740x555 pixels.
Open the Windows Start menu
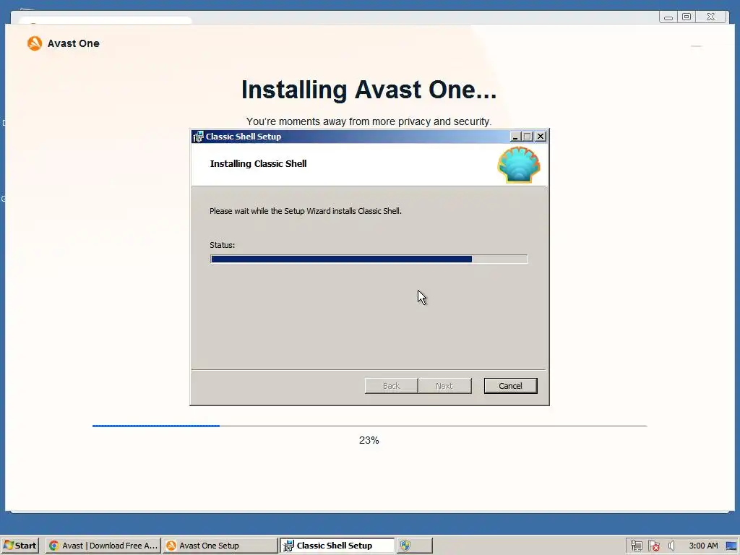(x=20, y=545)
